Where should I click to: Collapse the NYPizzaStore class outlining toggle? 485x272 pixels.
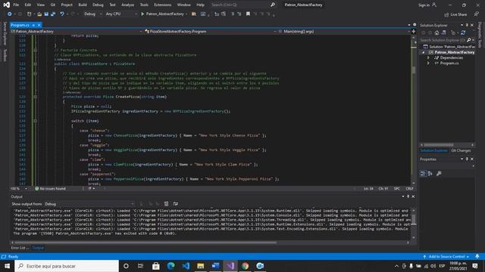36,63
